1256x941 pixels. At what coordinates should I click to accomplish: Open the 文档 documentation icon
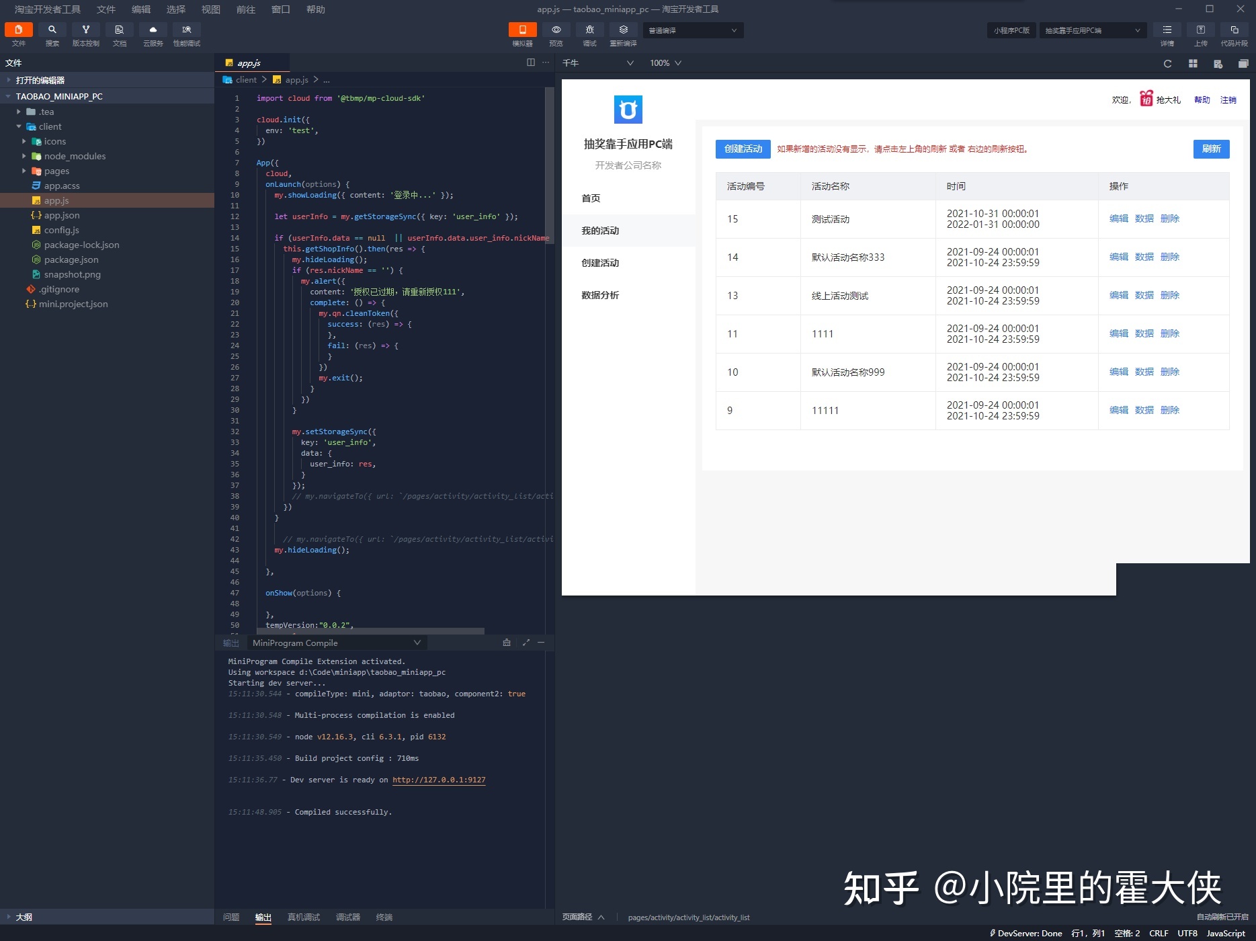[x=120, y=30]
